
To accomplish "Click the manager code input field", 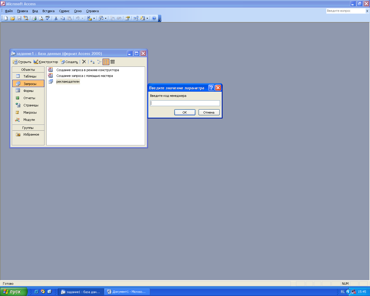I will click(x=185, y=103).
